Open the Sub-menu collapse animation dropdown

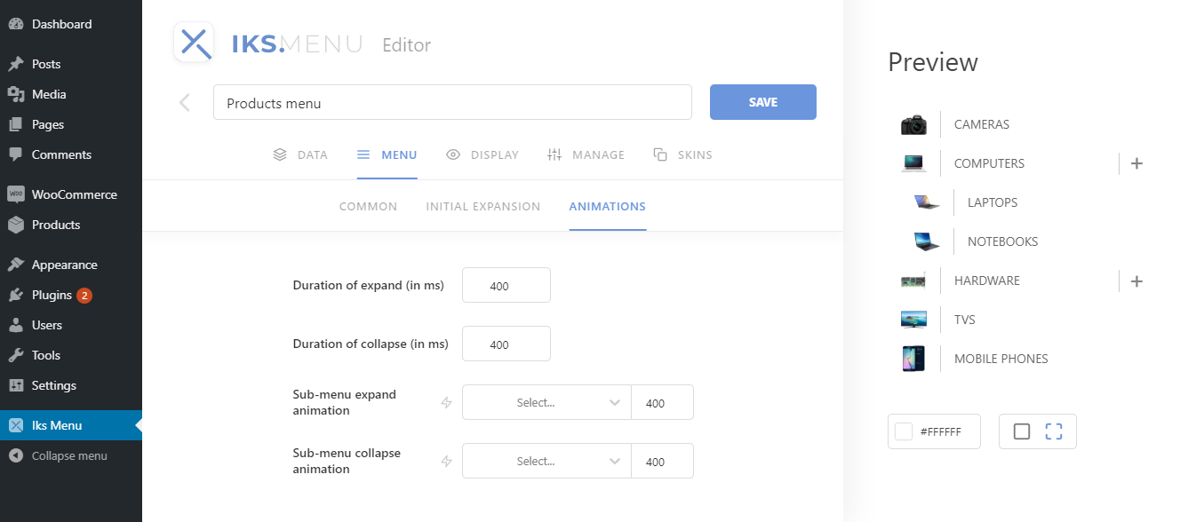546,461
